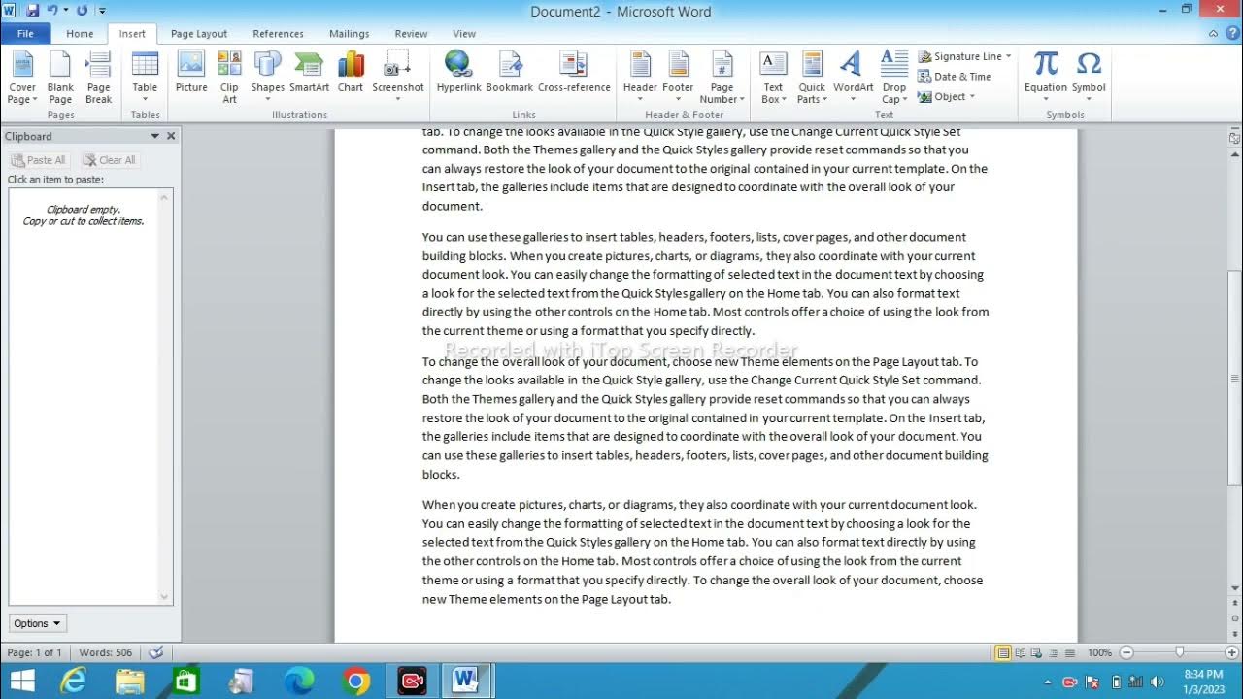This screenshot has width=1243, height=699.
Task: Insert WordArt text
Action: pos(854,78)
